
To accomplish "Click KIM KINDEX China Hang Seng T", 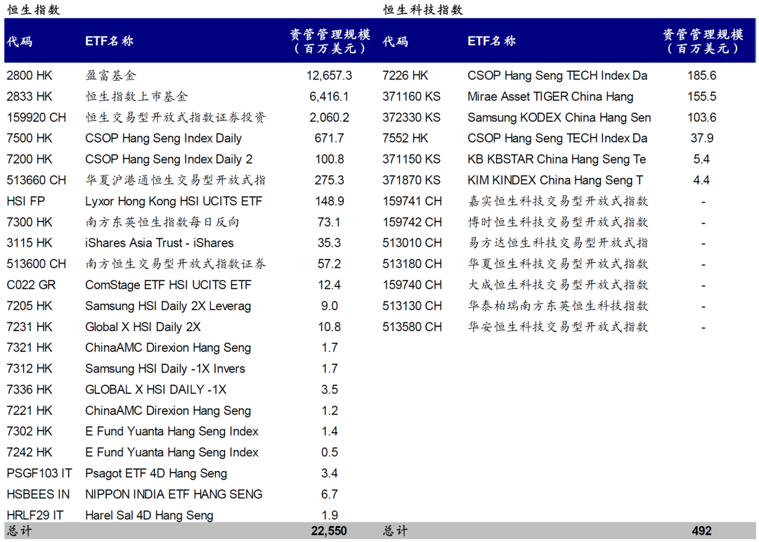I will [x=555, y=180].
